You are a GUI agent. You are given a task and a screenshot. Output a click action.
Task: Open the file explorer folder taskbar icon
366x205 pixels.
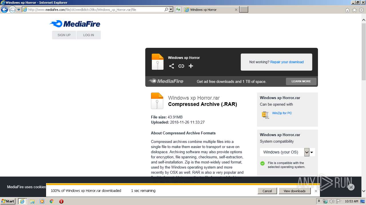click(x=32, y=201)
